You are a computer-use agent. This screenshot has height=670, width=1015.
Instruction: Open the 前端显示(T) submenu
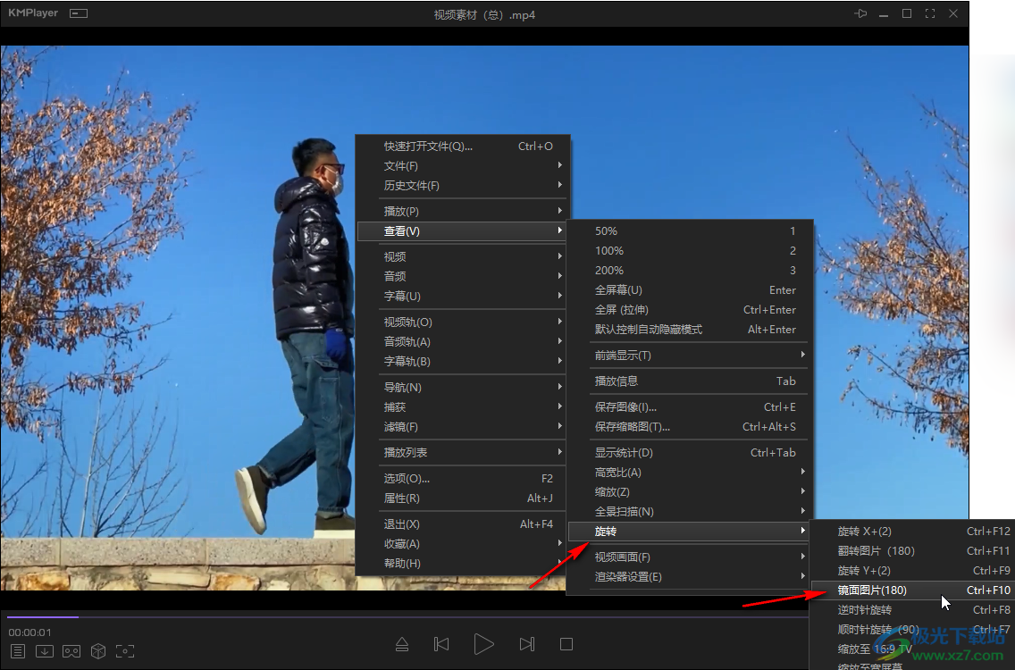[x=689, y=356]
